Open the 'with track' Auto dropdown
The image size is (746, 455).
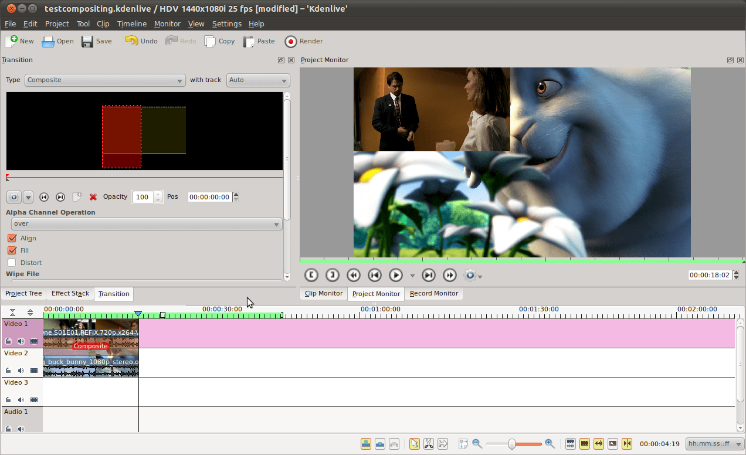258,80
